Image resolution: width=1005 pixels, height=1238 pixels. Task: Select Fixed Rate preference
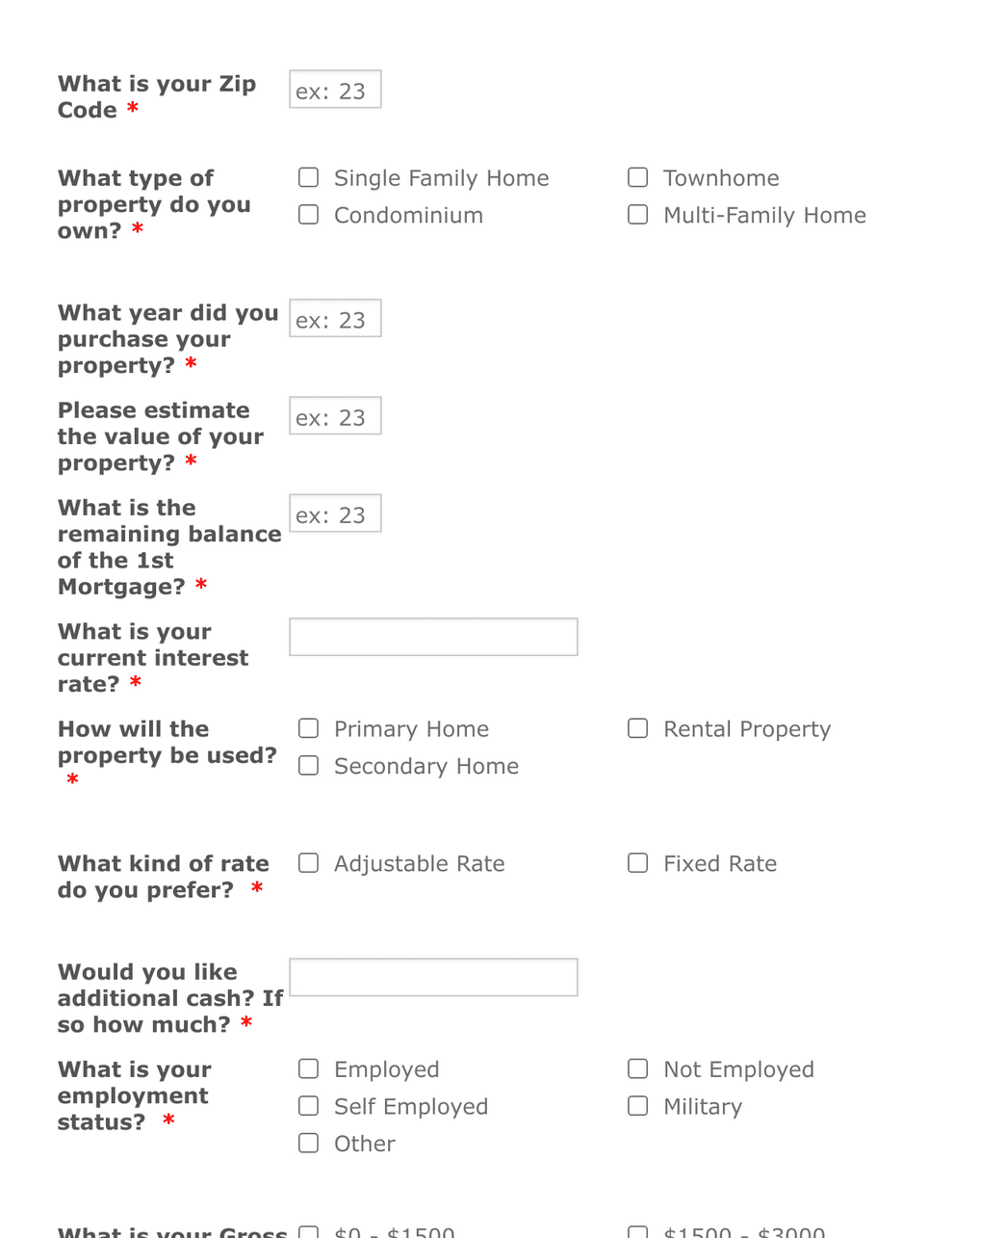pyautogui.click(x=637, y=862)
